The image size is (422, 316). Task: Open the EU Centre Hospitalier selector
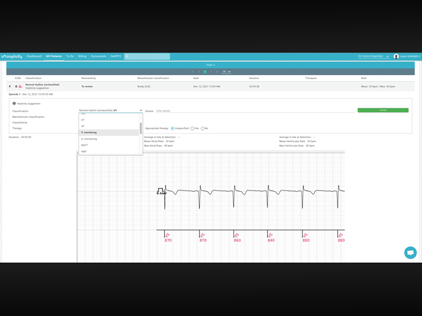point(372,56)
